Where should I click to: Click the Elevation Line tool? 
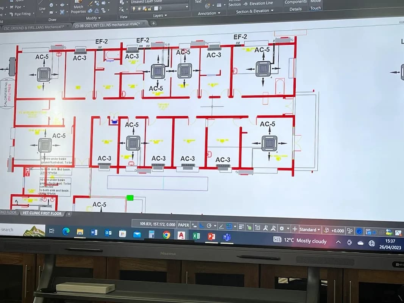point(258,4)
